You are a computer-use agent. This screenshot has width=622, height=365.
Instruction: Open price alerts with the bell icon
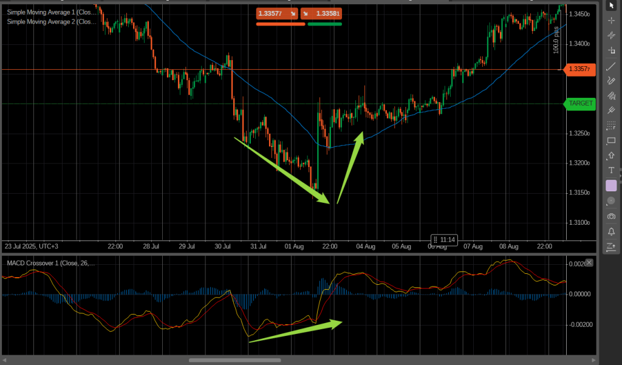click(611, 231)
